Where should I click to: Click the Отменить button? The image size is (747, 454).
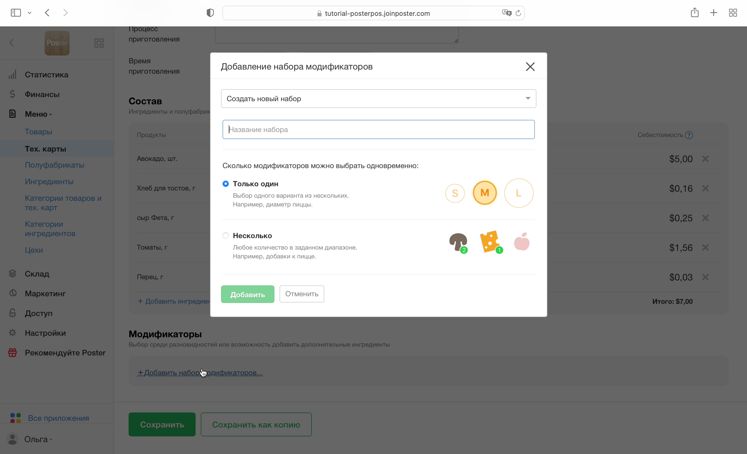click(x=302, y=294)
